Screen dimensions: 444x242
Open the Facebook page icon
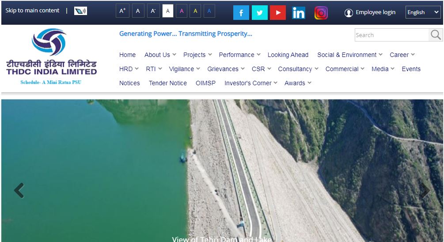(241, 13)
